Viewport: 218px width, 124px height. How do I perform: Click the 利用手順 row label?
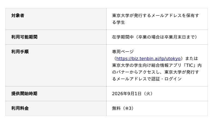(x=20, y=52)
